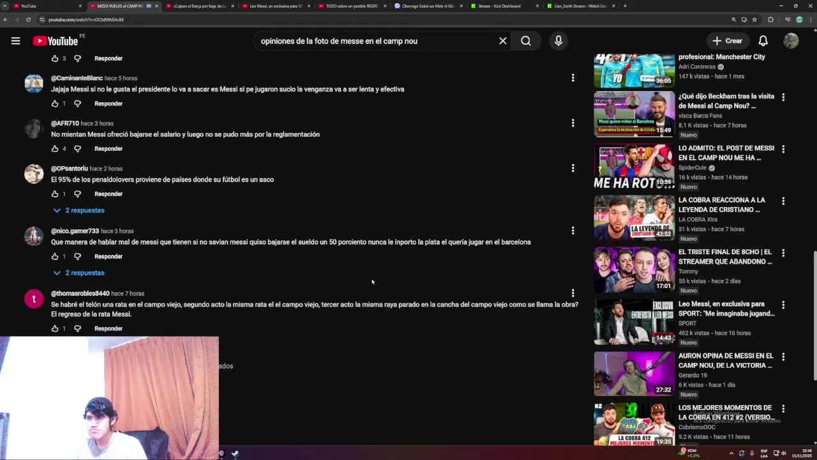Open the account avatar menu
Image resolution: width=817 pixels, height=460 pixels.
(x=791, y=41)
